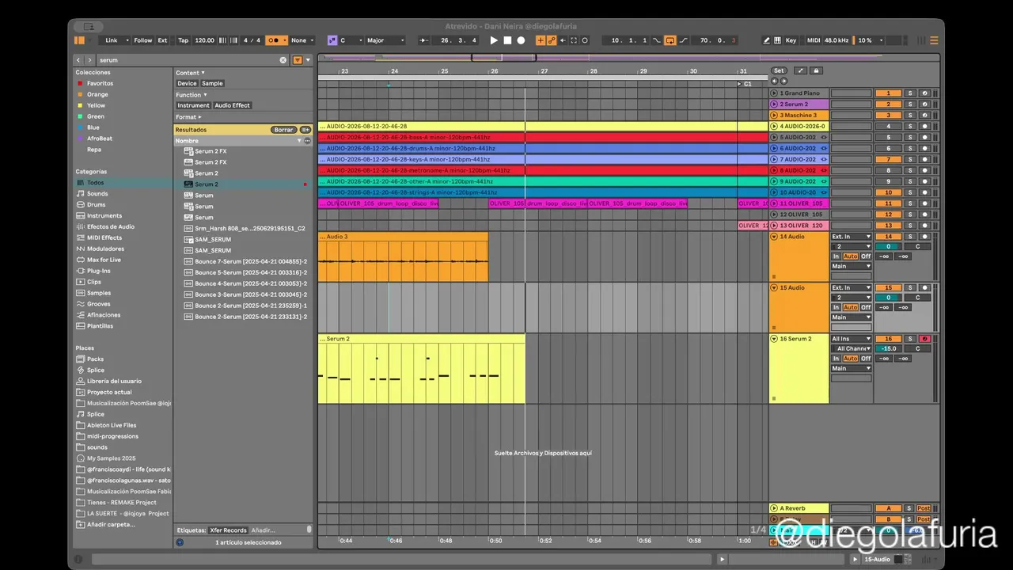The width and height of the screenshot is (1013, 570).
Task: Click the punch-out switch icon
Action: point(683,40)
